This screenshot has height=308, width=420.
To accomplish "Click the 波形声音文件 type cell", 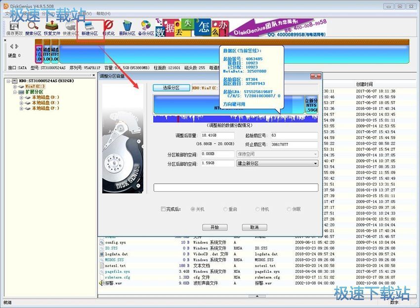I will 206,283.
